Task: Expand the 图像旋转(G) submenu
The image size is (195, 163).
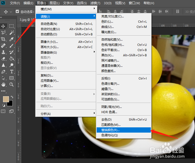Action: pos(66,52)
